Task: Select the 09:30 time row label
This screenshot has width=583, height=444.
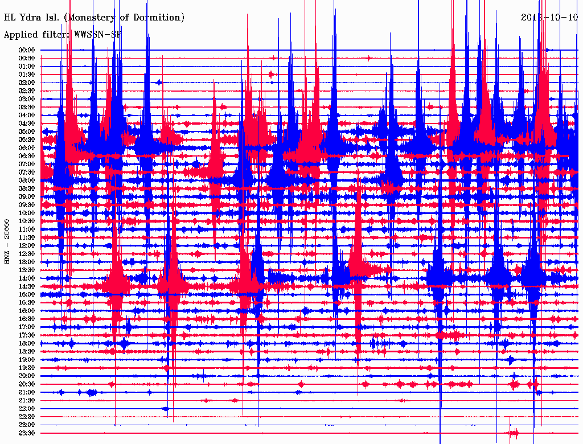Action: pyautogui.click(x=27, y=205)
